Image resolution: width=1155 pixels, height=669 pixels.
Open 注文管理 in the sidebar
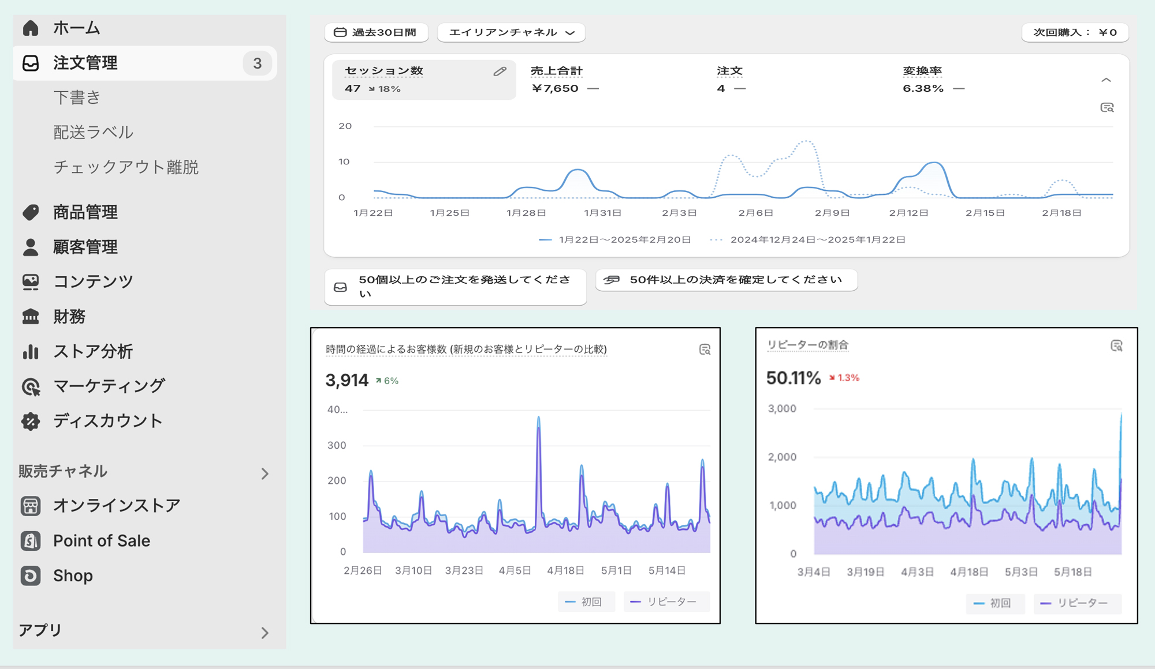[x=145, y=63]
